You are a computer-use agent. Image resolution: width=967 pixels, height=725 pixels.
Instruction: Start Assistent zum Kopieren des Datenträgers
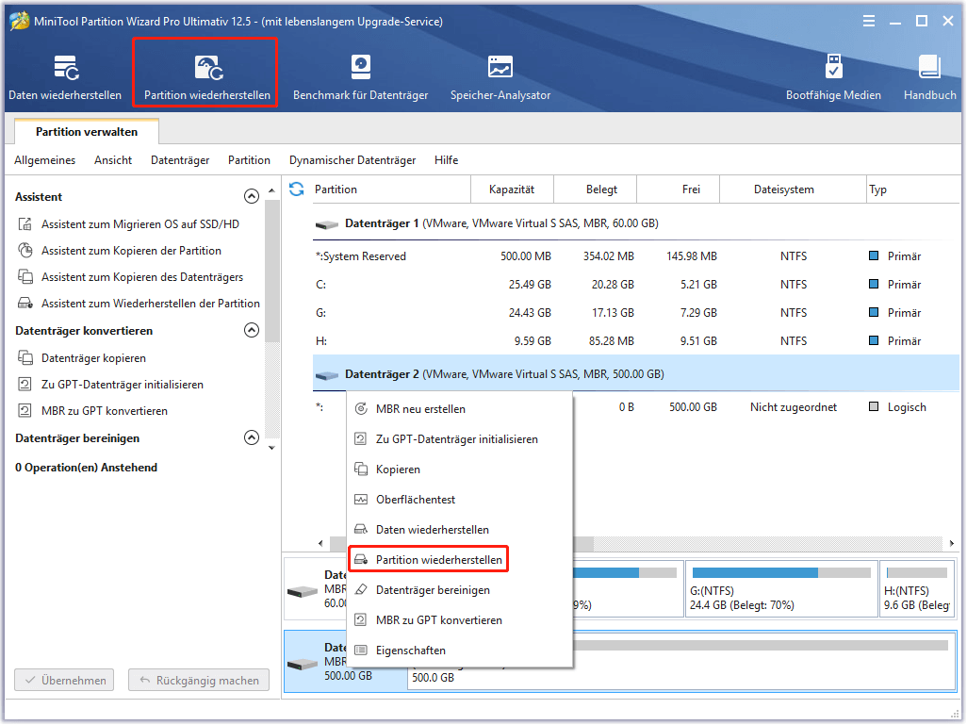[x=141, y=277]
